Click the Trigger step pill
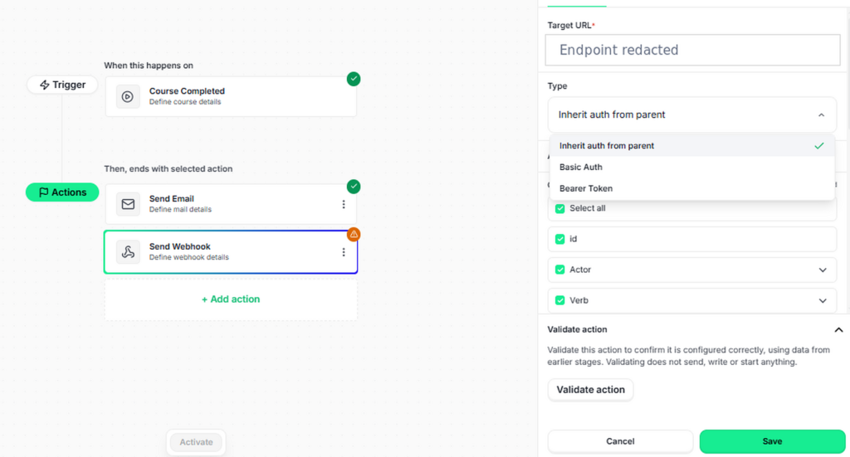850x457 pixels. (x=62, y=85)
